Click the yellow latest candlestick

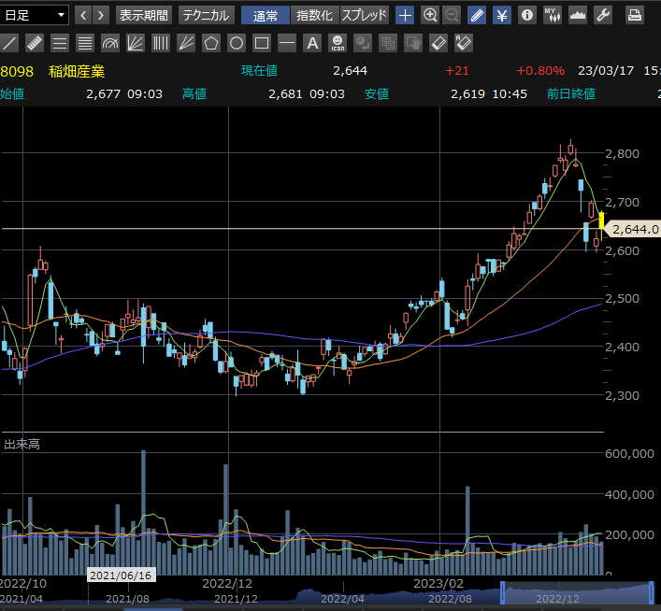(601, 220)
